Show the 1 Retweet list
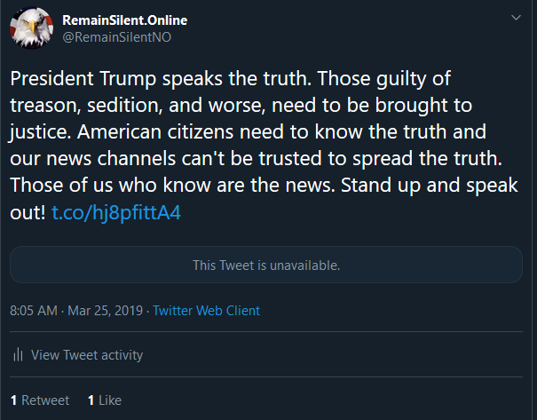The image size is (537, 420). click(40, 400)
